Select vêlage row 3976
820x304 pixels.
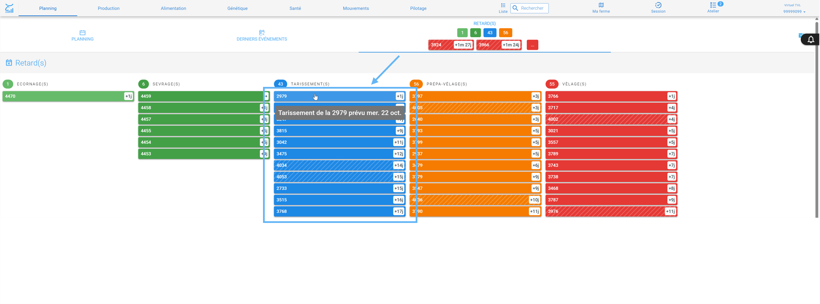pyautogui.click(x=611, y=211)
